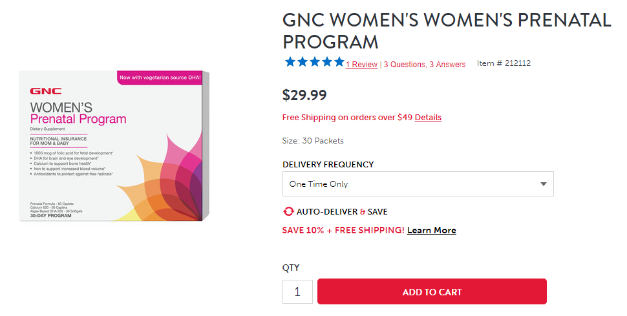Click the $29.99 price
The width and height of the screenshot is (627, 316).
coord(304,95)
